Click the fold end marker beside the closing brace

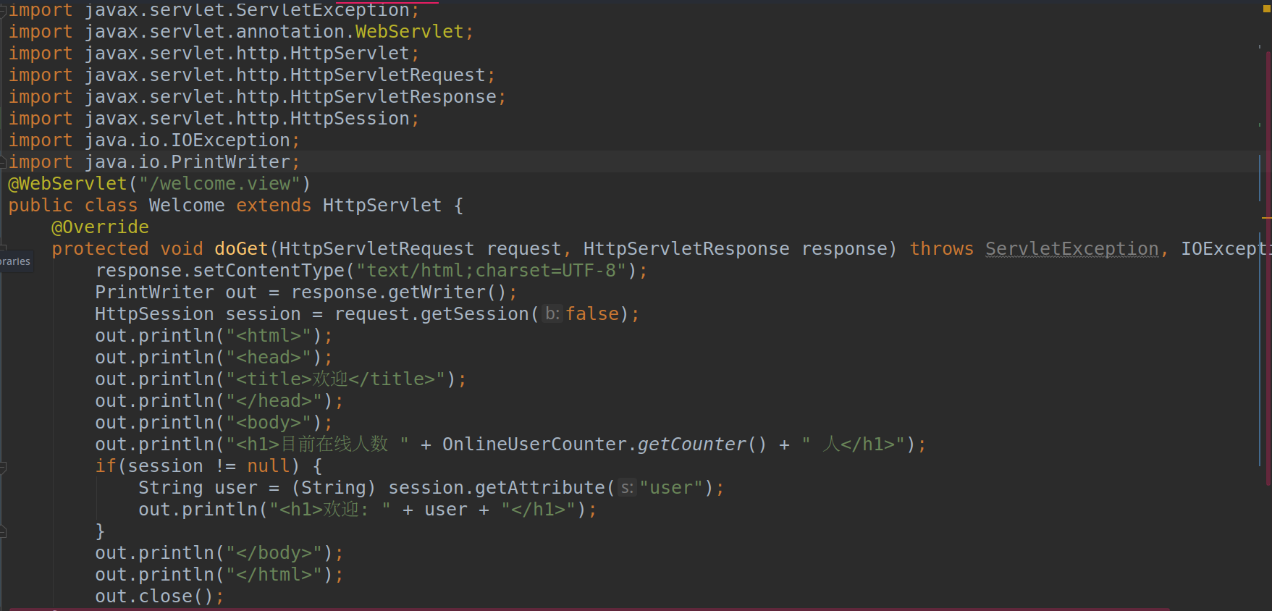tap(3, 532)
